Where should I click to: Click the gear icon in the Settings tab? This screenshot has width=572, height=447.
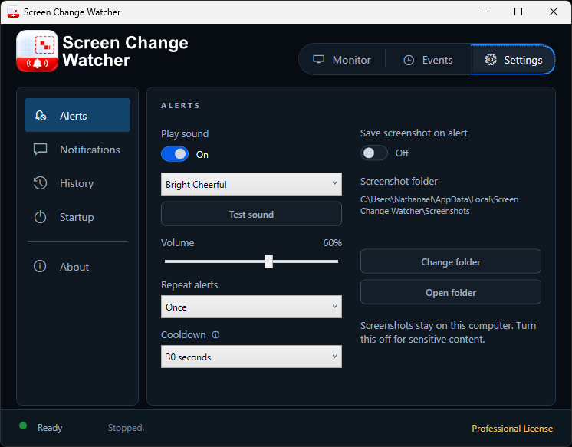[491, 60]
